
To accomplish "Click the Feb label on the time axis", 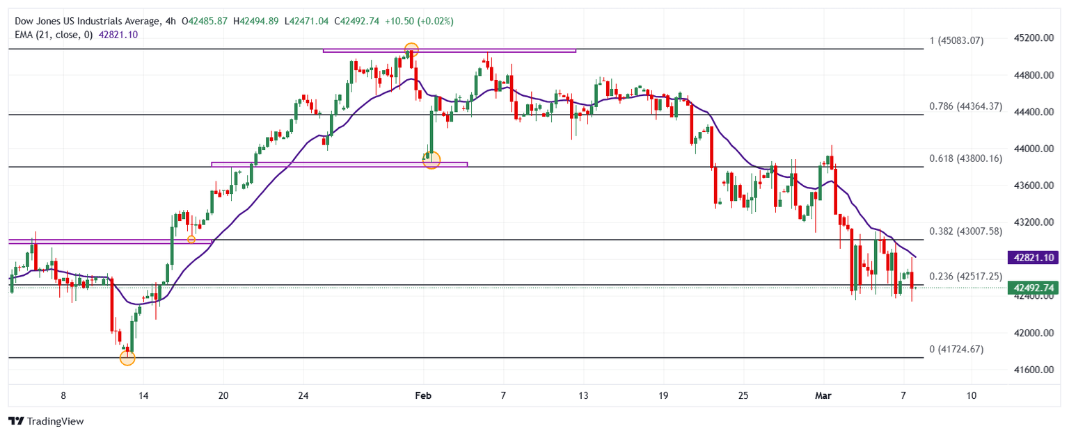I will (423, 395).
